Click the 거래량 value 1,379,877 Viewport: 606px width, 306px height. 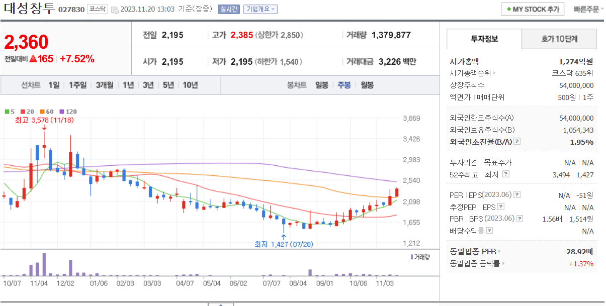click(391, 35)
